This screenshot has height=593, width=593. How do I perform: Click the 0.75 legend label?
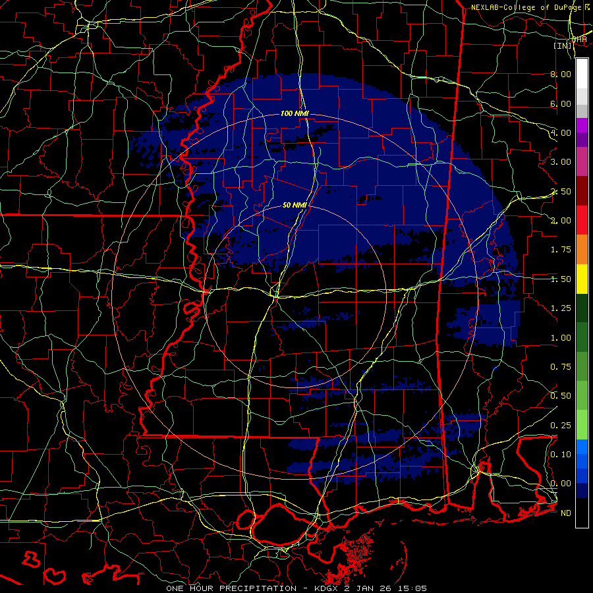click(x=561, y=367)
